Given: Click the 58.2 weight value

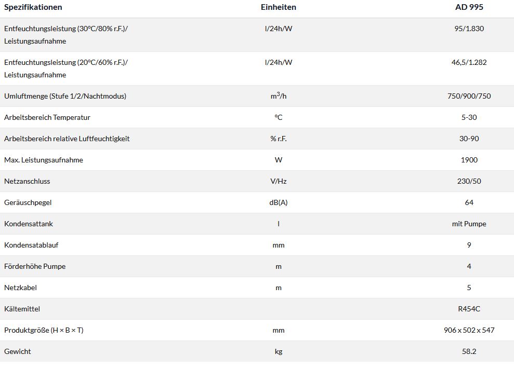Looking at the screenshot, I should (x=469, y=351).
